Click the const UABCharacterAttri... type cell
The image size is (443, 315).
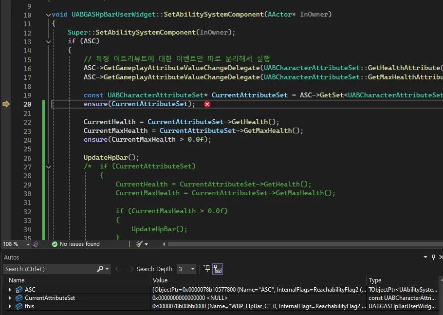click(x=402, y=298)
